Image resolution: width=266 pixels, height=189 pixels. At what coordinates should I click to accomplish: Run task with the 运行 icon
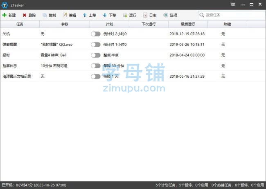[x=125, y=15]
